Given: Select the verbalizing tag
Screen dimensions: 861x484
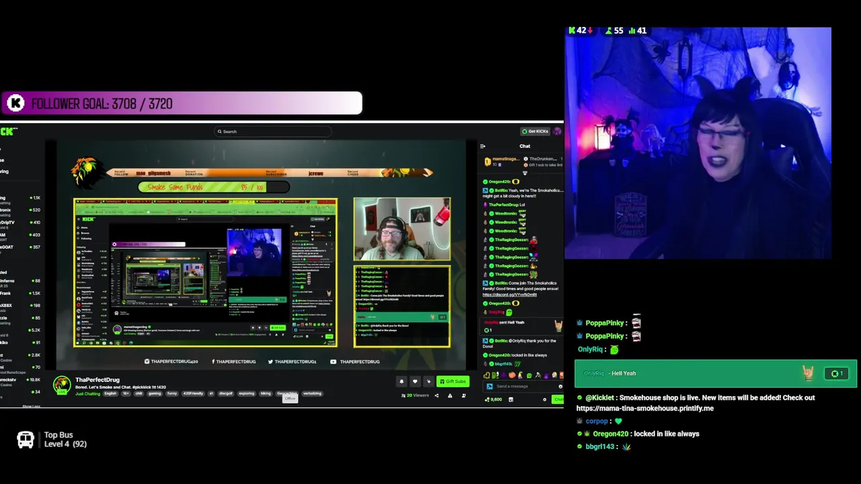Looking at the screenshot, I should [x=312, y=393].
